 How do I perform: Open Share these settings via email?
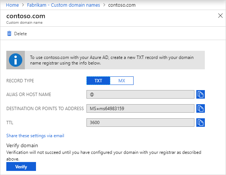coord(35,136)
